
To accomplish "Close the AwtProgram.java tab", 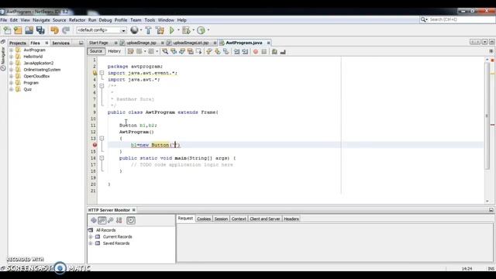I will pos(268,43).
